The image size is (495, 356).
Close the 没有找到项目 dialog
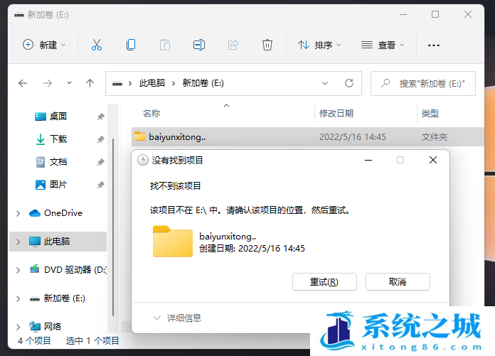click(x=433, y=160)
